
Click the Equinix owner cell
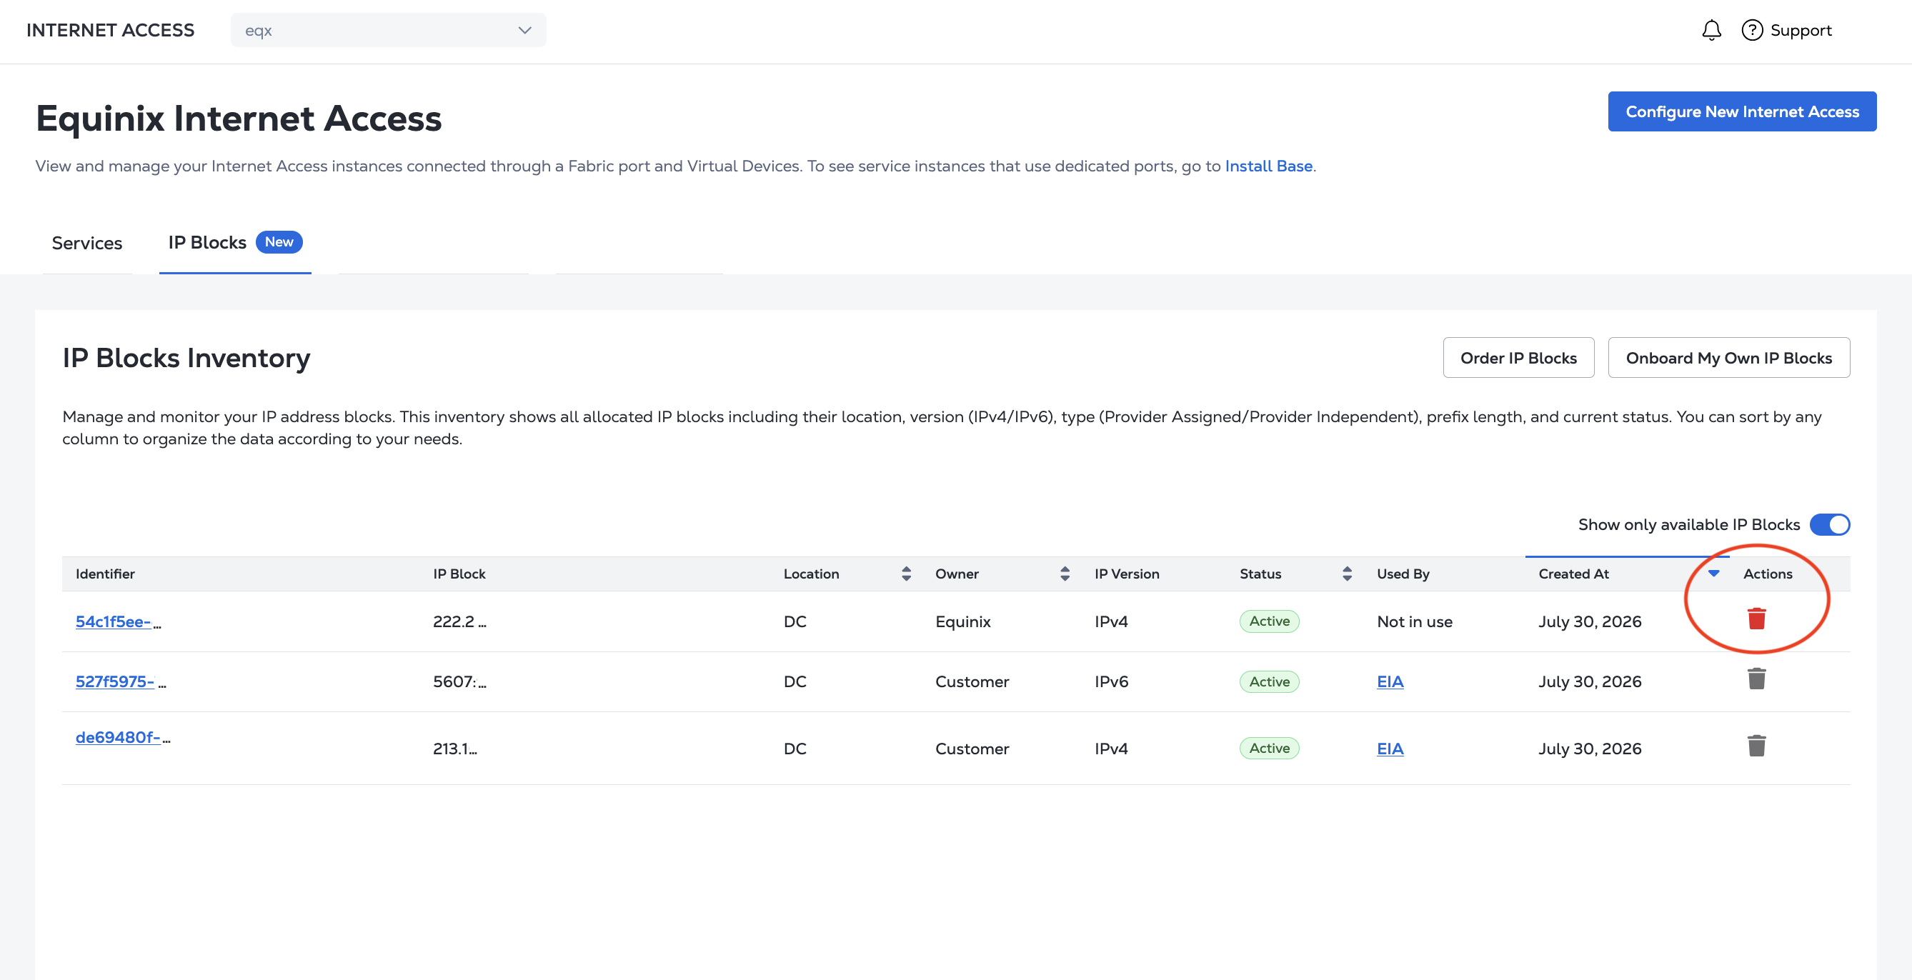(x=962, y=621)
